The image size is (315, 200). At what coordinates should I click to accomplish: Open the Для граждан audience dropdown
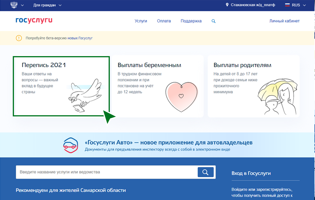pos(48,5)
